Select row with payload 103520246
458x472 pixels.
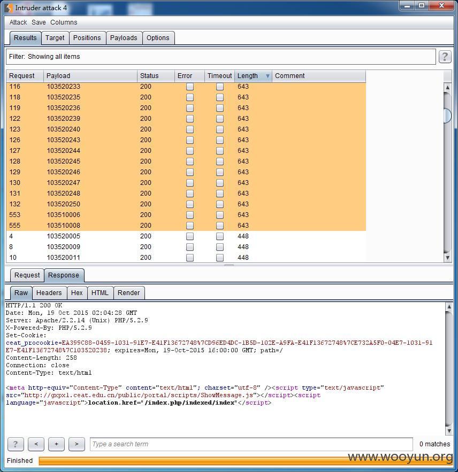(x=186, y=172)
